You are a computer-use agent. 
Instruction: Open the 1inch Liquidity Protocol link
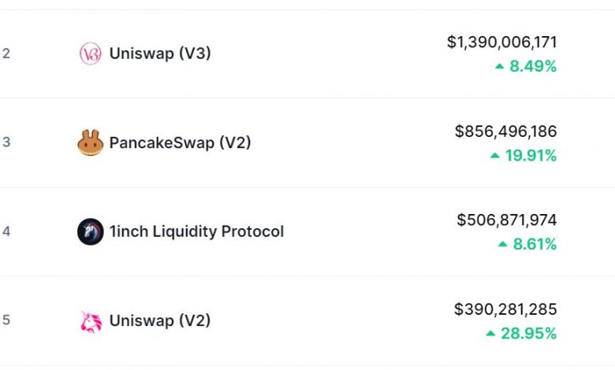196,231
